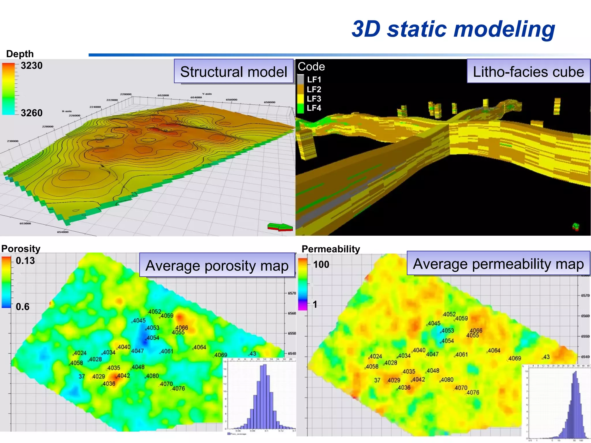Image resolution: width=591 pixels, height=443 pixels.
Task: Click well 4076 on porosity map
Action: (x=178, y=388)
